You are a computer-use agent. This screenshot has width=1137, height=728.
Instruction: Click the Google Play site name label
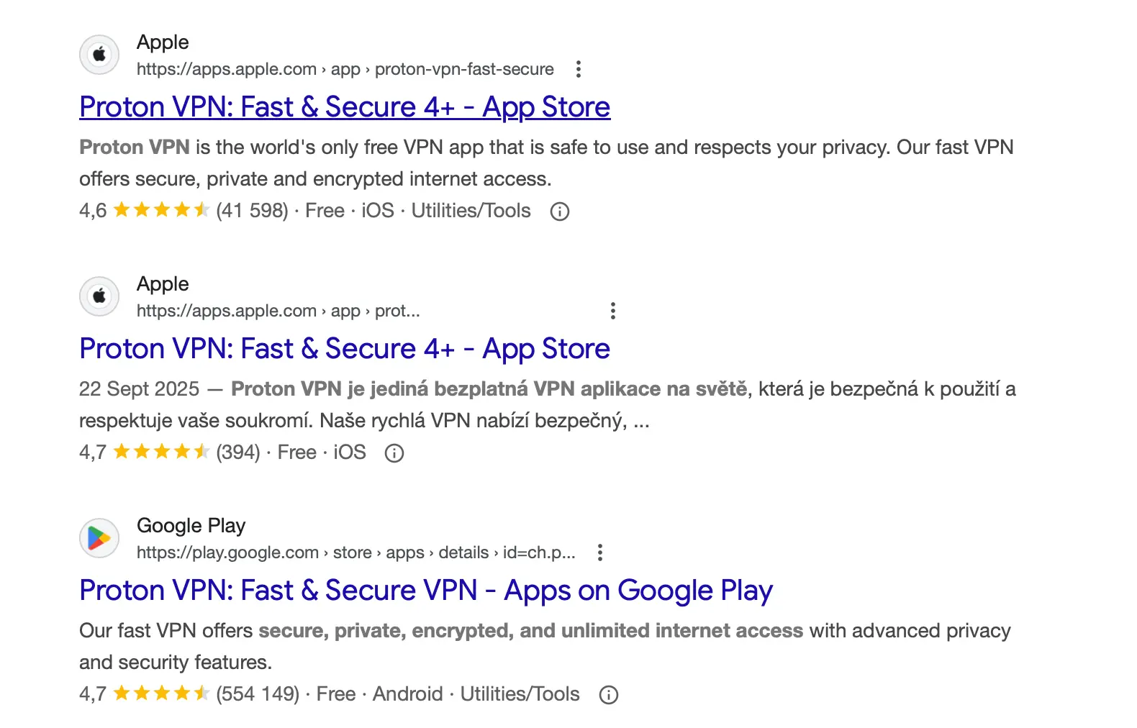click(190, 526)
